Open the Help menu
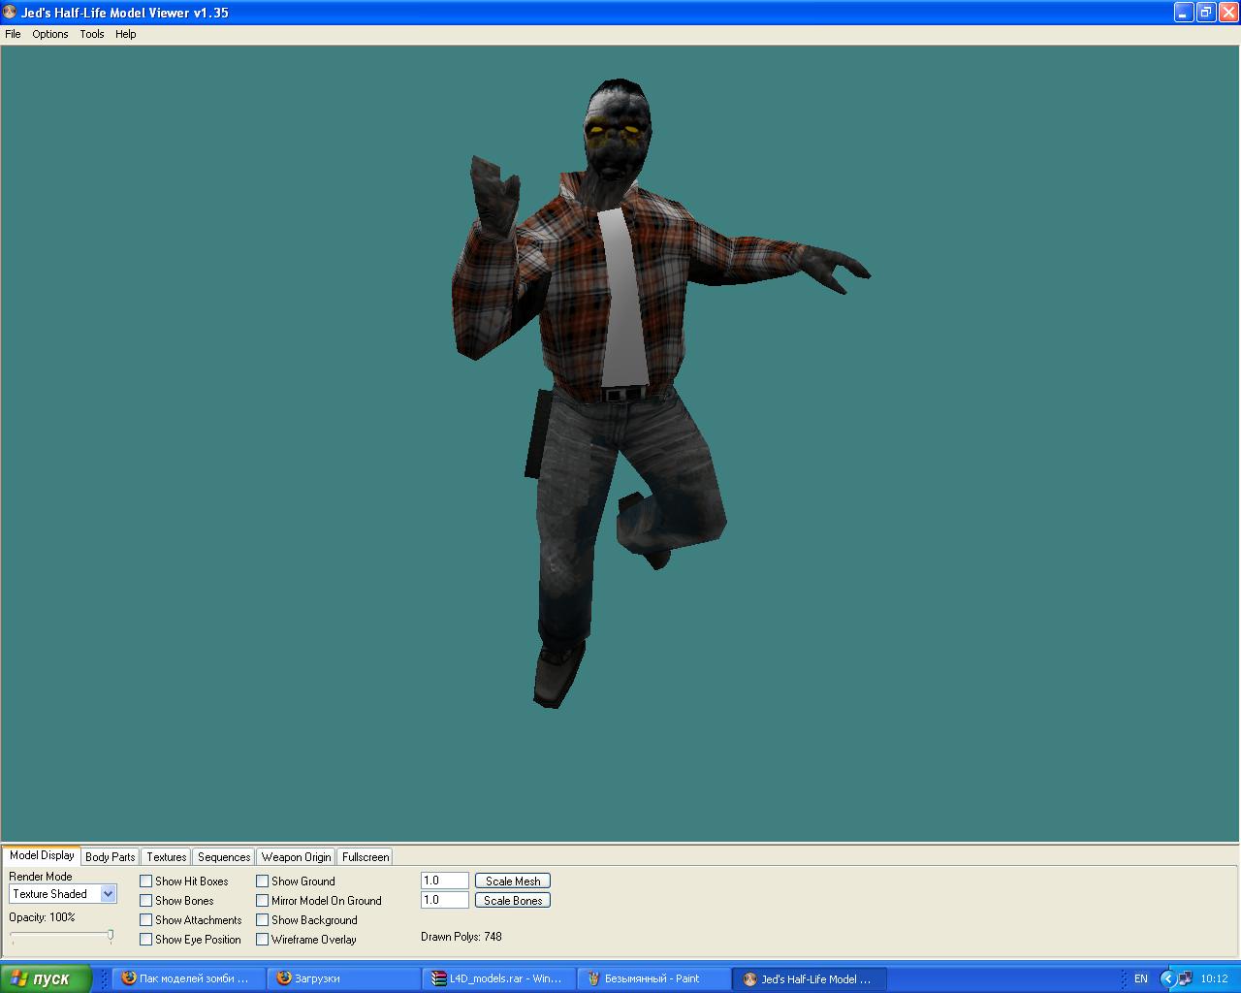Image resolution: width=1241 pixels, height=993 pixels. click(126, 34)
